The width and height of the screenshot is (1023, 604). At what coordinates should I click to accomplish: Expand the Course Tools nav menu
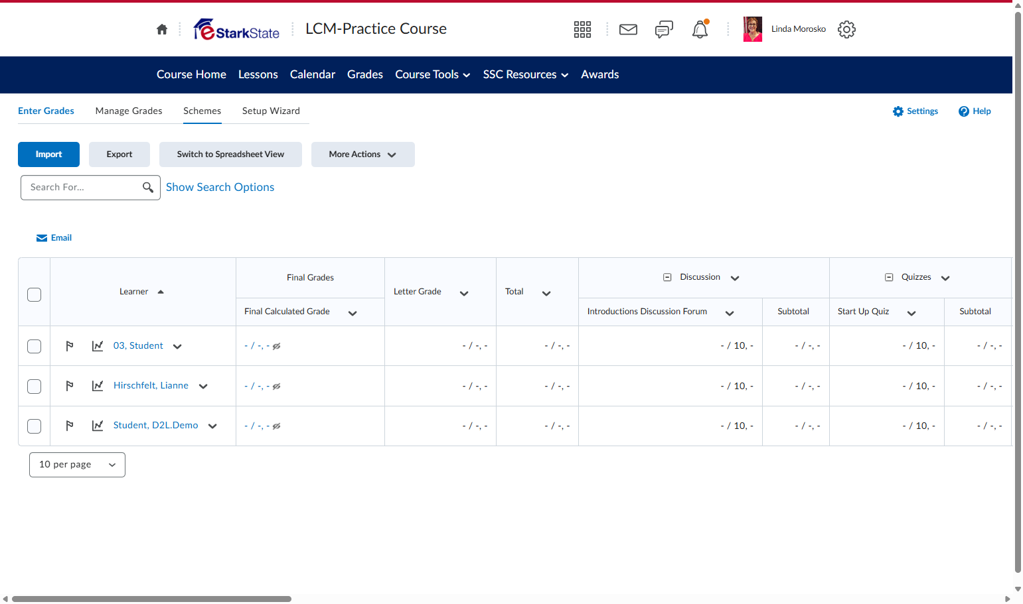coord(433,75)
